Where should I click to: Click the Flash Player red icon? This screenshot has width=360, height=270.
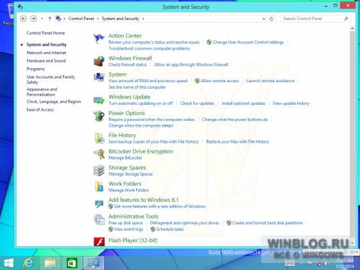(x=99, y=242)
